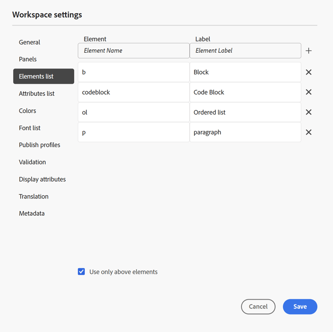Focus the Element Label input field
The image size is (333, 332).
point(245,51)
